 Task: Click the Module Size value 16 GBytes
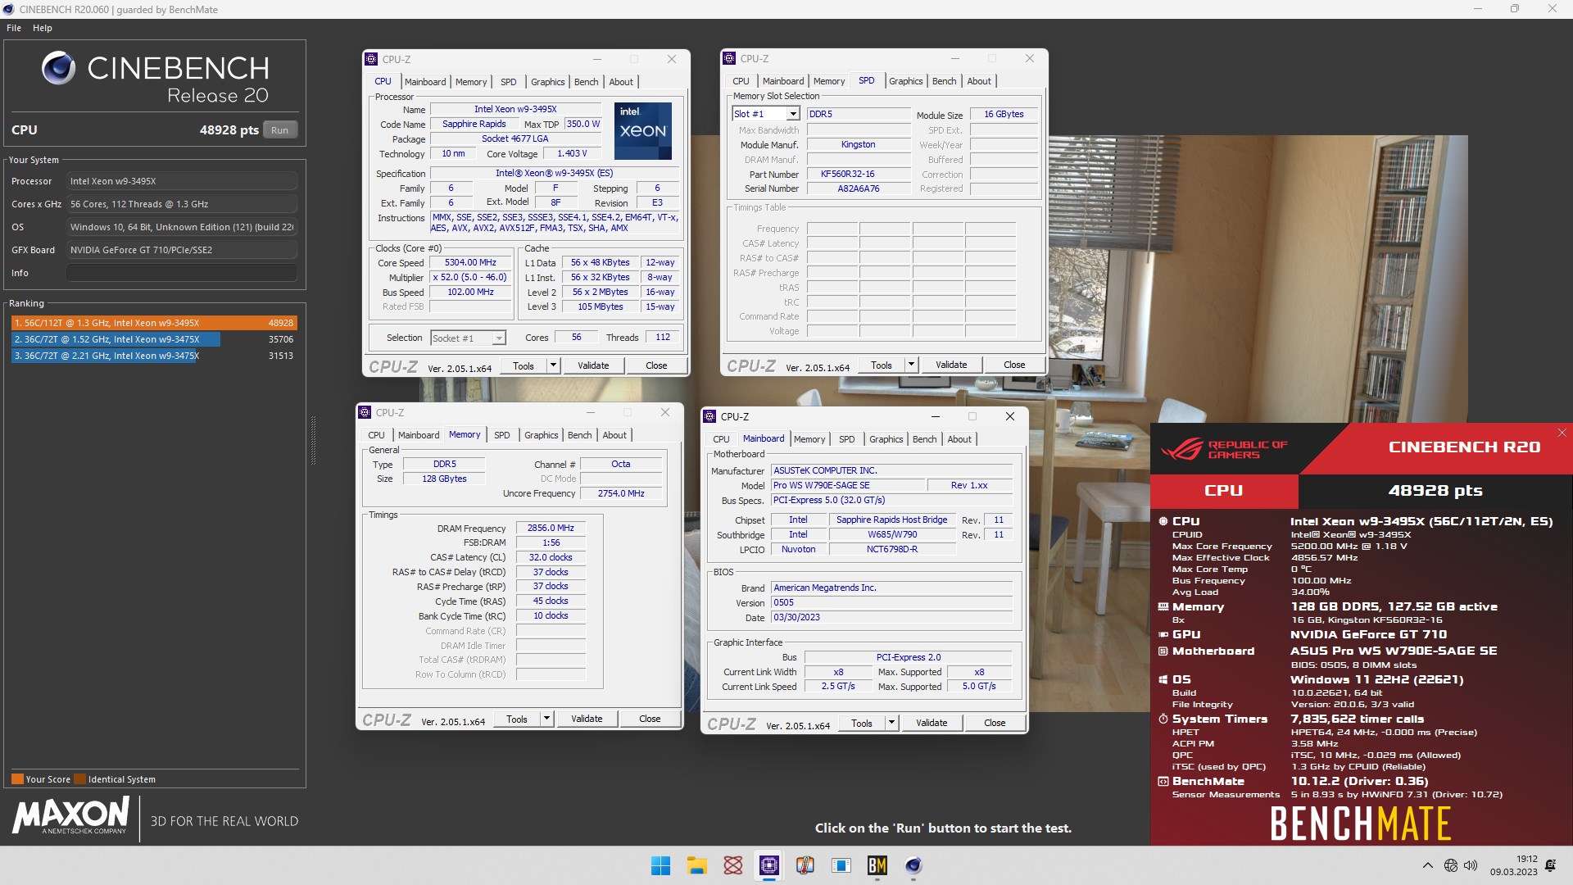(x=1004, y=115)
